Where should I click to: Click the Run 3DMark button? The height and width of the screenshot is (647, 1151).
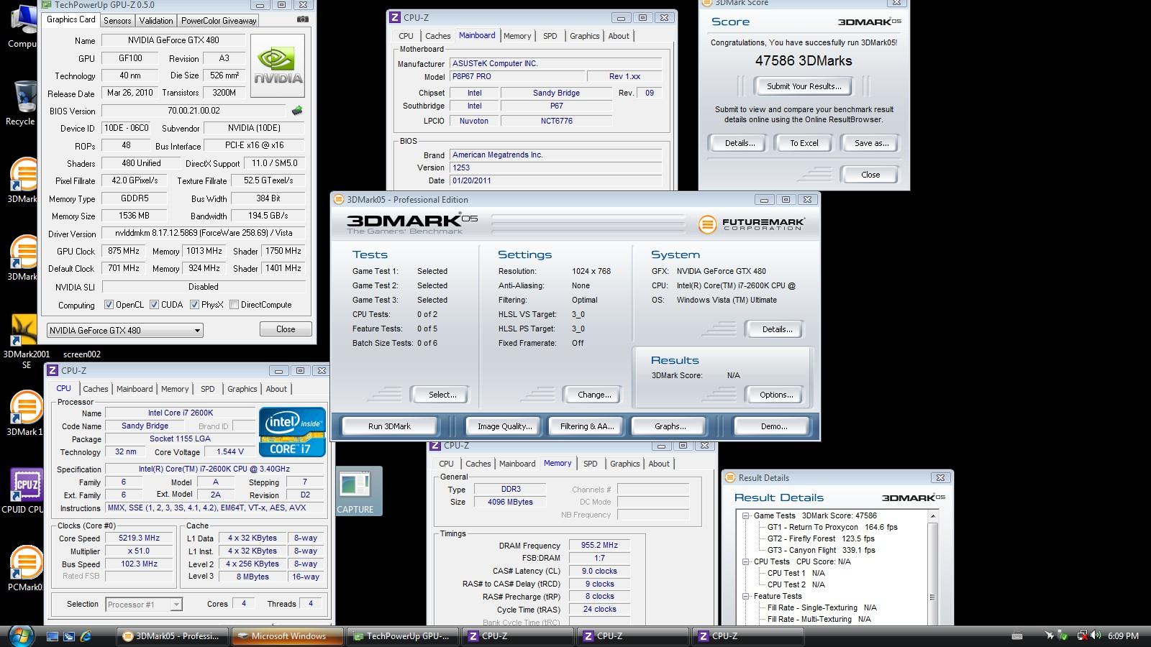click(389, 426)
